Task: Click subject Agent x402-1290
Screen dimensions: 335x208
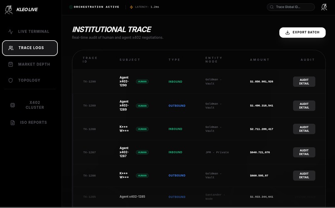Action: click(124, 81)
